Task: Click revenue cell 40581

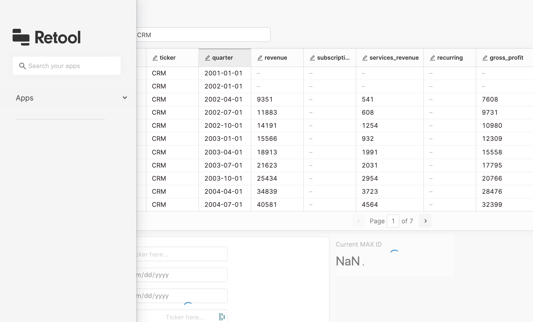Action: click(267, 204)
